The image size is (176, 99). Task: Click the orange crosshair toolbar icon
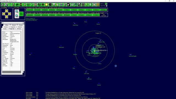[x=43, y=5]
